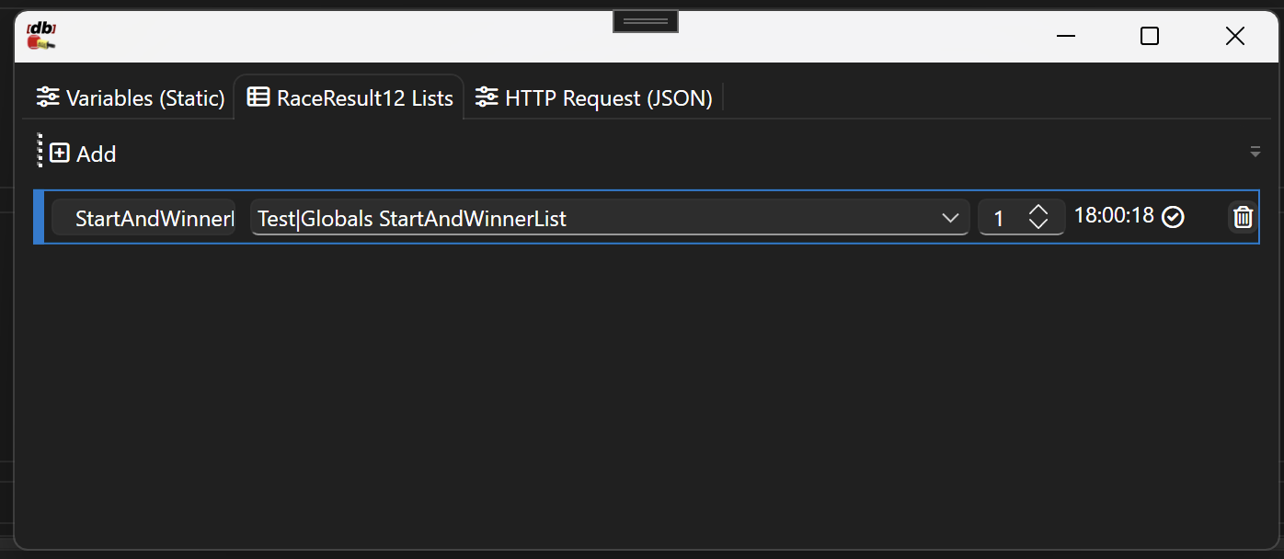Click the dotted toolbar grip handle
Image resolution: width=1284 pixels, height=559 pixels.
[x=40, y=151]
